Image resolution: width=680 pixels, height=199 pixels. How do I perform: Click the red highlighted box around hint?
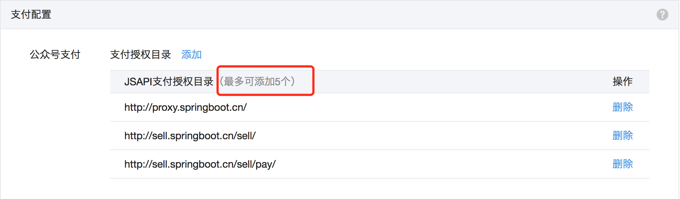[x=266, y=81]
